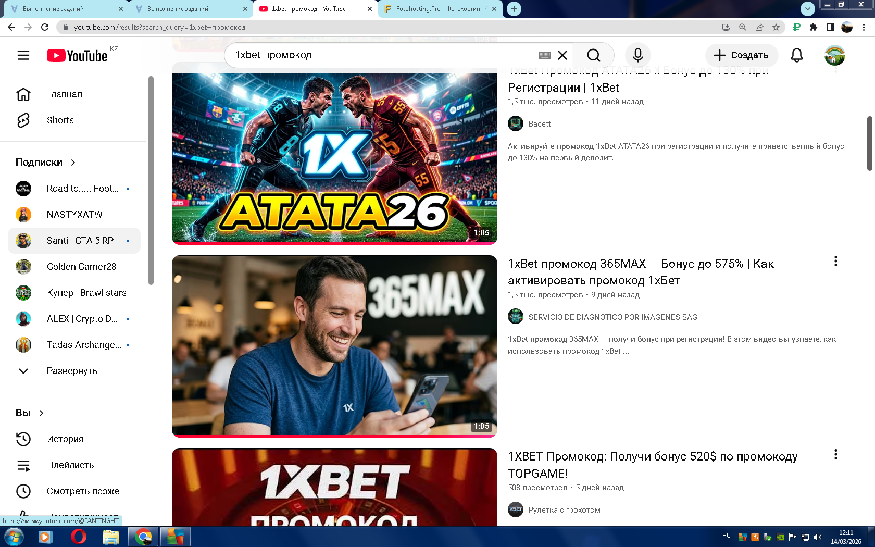Expand the Подписки section chevron
Screen dimensions: 875x547
[73, 163]
